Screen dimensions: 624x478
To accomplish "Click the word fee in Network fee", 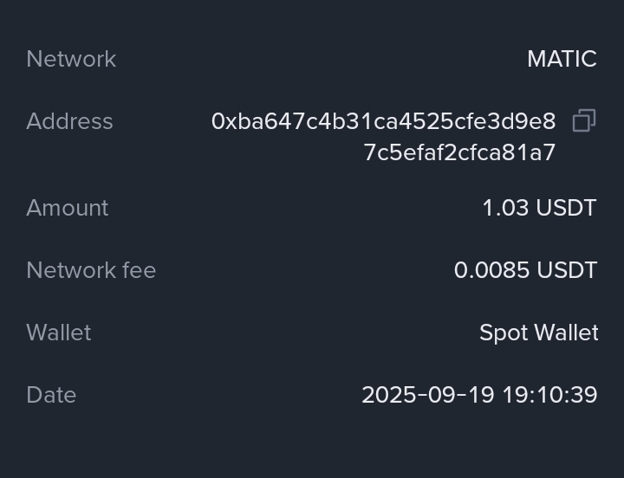I will pos(139,270).
